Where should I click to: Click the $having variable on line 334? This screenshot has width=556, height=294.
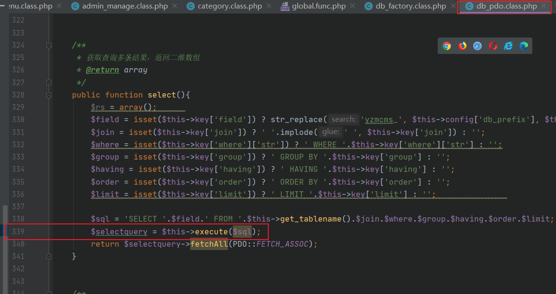coord(107,169)
